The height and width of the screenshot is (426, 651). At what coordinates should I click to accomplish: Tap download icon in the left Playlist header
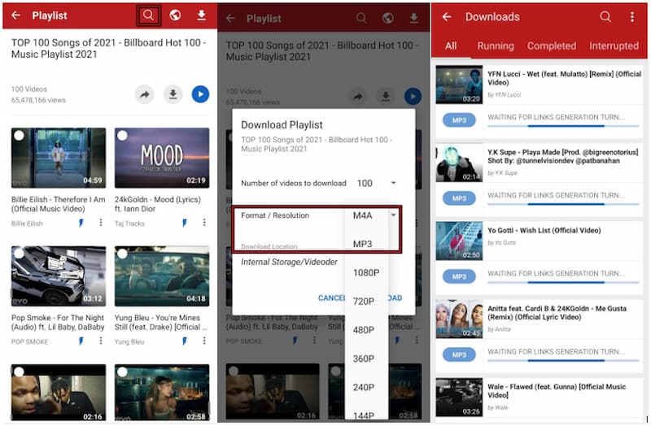click(x=201, y=15)
